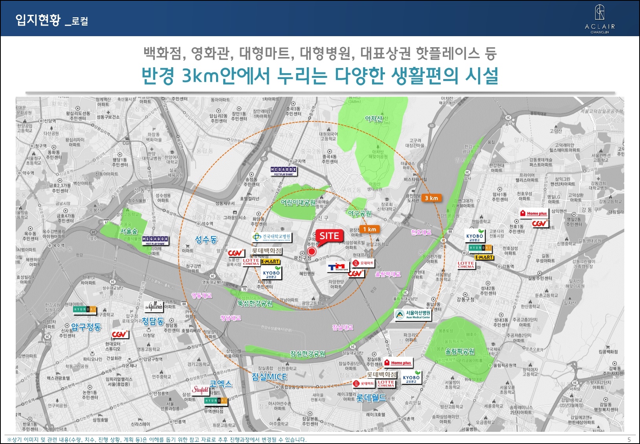The height and width of the screenshot is (444, 640).
Task: Select the Kyobo logo near 롯데월드
Action: 411,378
